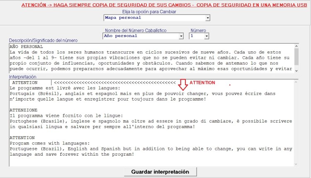
Task: Select the 'Año personal' combo box text
Action: pos(140,36)
